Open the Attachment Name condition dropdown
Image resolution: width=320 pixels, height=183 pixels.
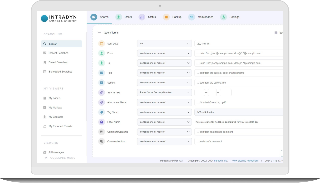click(165, 102)
